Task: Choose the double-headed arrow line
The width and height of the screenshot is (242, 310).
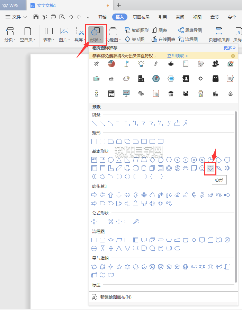Action: pyautogui.click(x=111, y=123)
